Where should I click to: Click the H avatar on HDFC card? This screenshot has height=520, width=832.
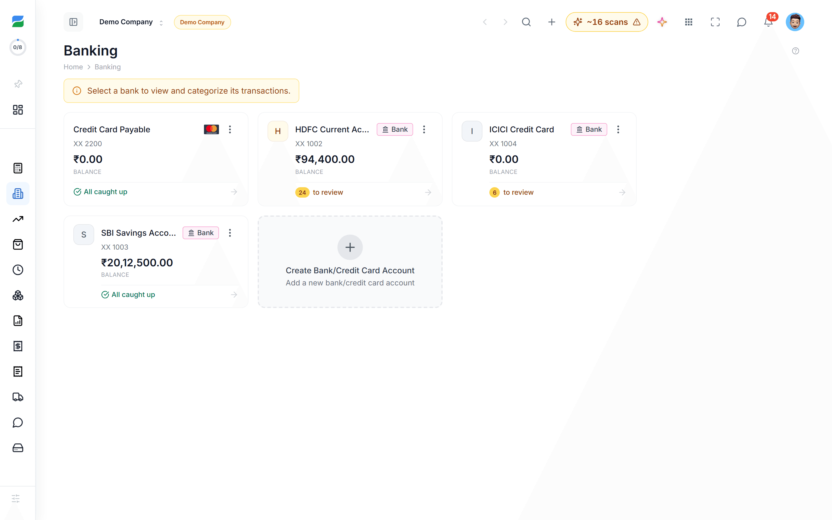pyautogui.click(x=278, y=131)
